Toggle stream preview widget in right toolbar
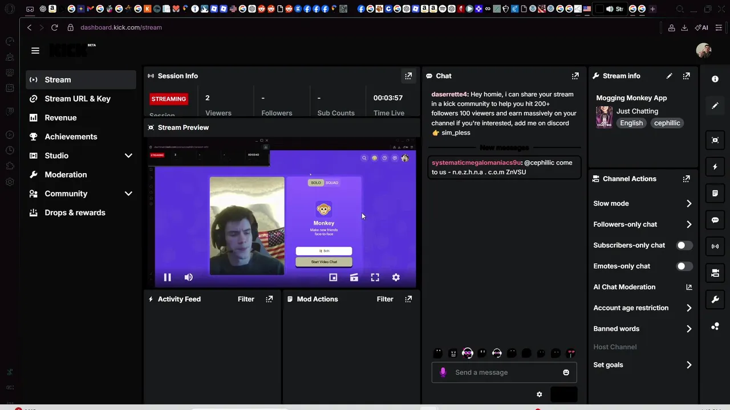Viewport: 730px width, 410px height. pyautogui.click(x=715, y=140)
